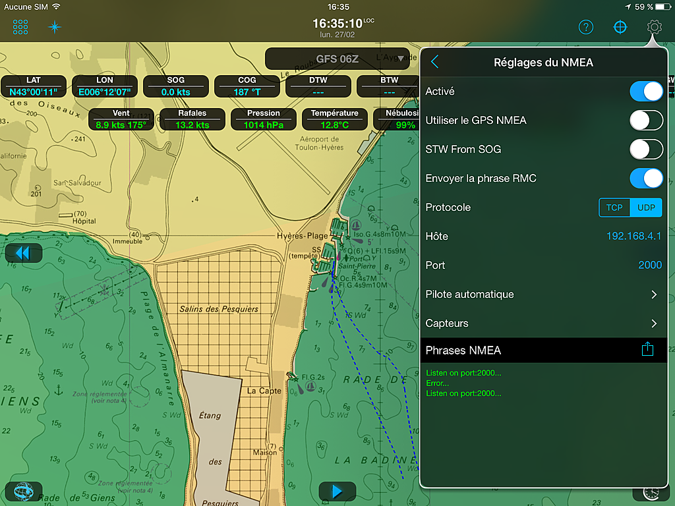Image resolution: width=675 pixels, height=506 pixels.
Task: Tap the LON data box
Action: click(105, 86)
